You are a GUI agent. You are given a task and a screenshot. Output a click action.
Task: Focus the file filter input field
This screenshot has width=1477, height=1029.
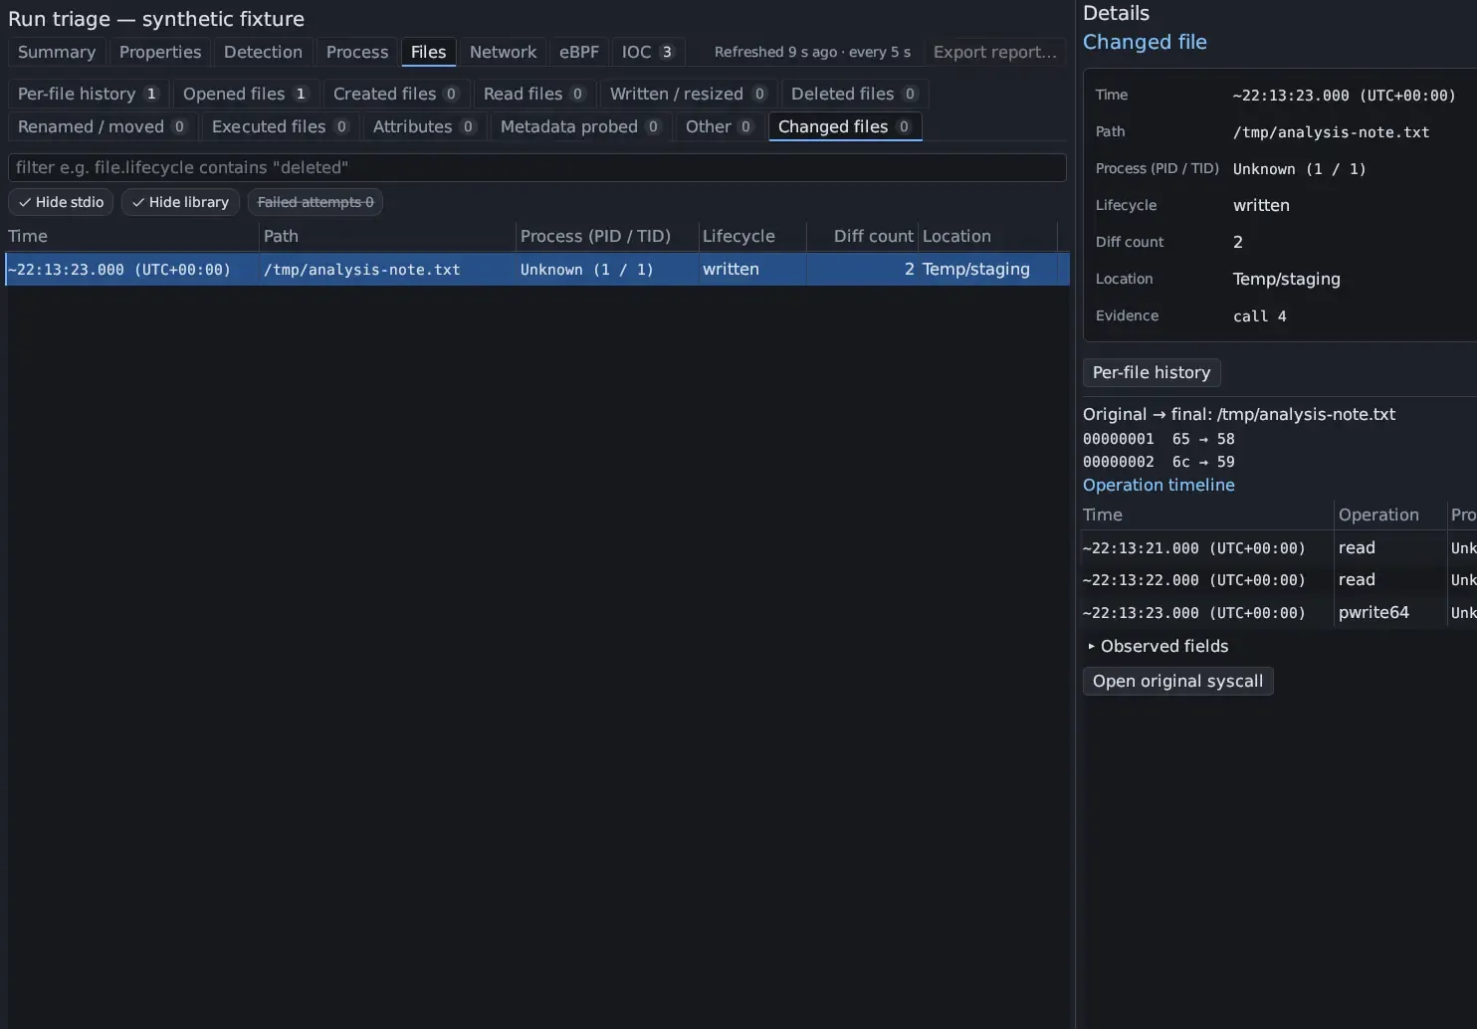click(x=537, y=167)
